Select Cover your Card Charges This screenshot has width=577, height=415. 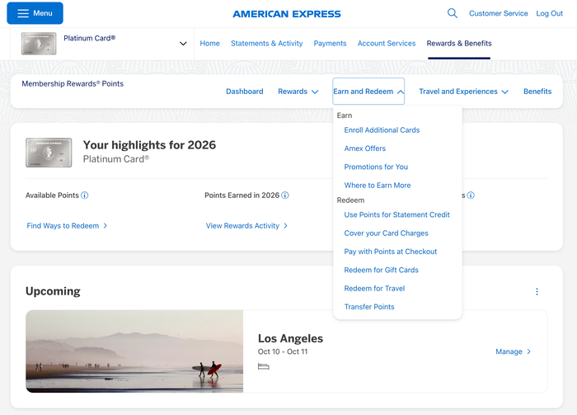pos(387,233)
